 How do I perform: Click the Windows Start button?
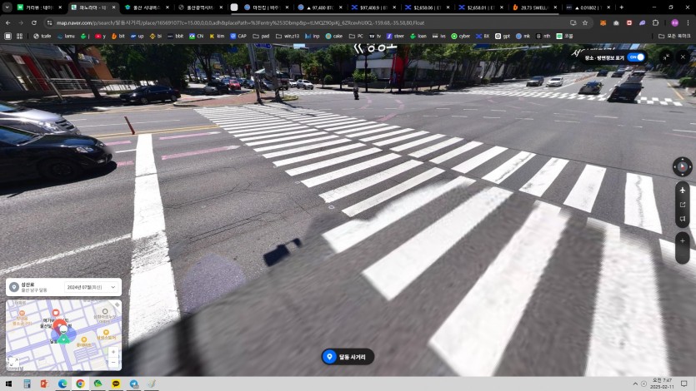pyautogui.click(x=9, y=384)
